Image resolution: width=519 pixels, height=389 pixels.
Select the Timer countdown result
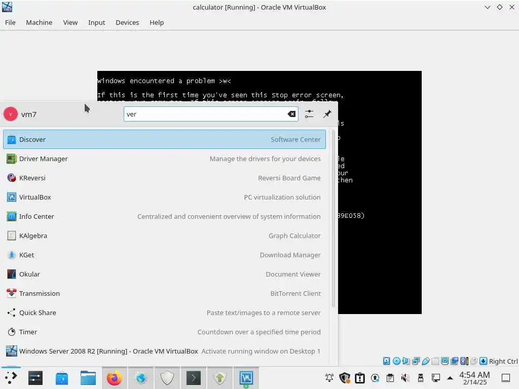(164, 332)
